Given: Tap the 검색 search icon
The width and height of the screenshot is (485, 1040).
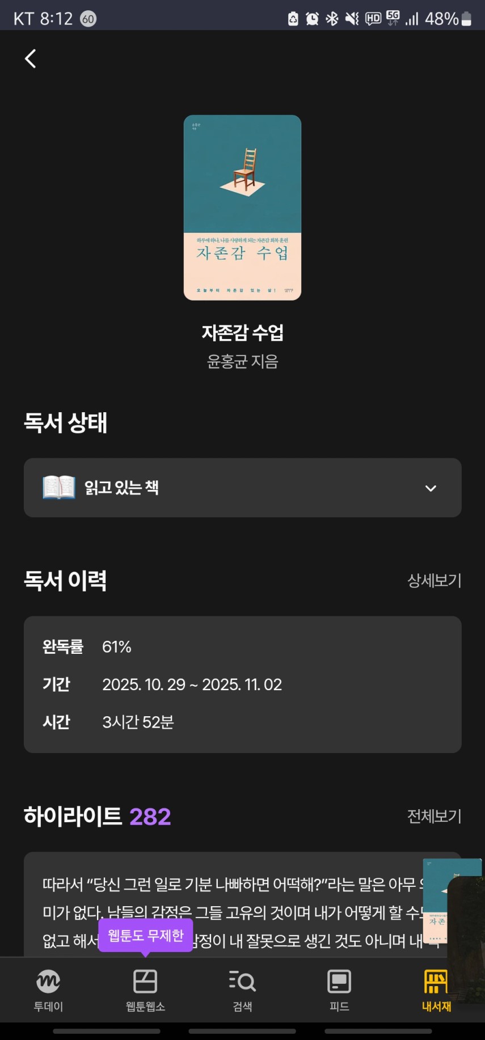Looking at the screenshot, I should point(242,983).
